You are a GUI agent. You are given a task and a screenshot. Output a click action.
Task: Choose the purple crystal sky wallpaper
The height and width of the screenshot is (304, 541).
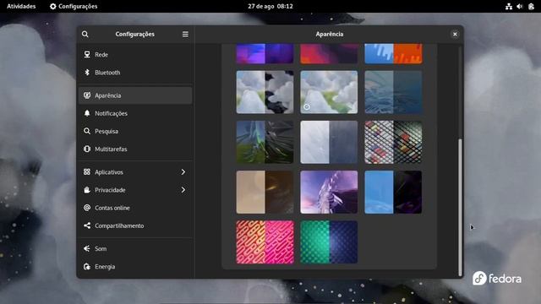click(329, 192)
